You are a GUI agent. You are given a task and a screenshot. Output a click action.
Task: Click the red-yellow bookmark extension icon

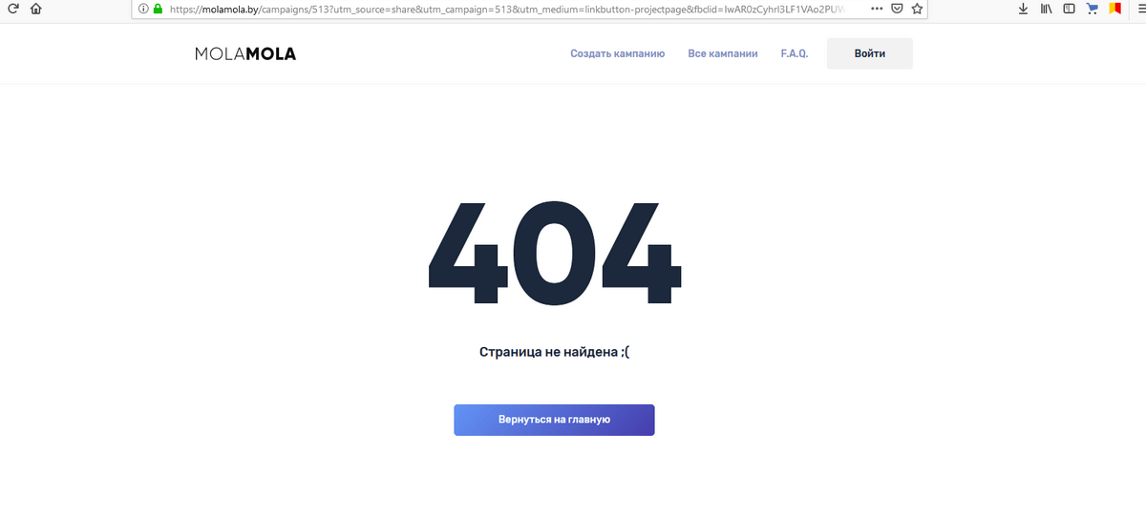click(x=1114, y=9)
